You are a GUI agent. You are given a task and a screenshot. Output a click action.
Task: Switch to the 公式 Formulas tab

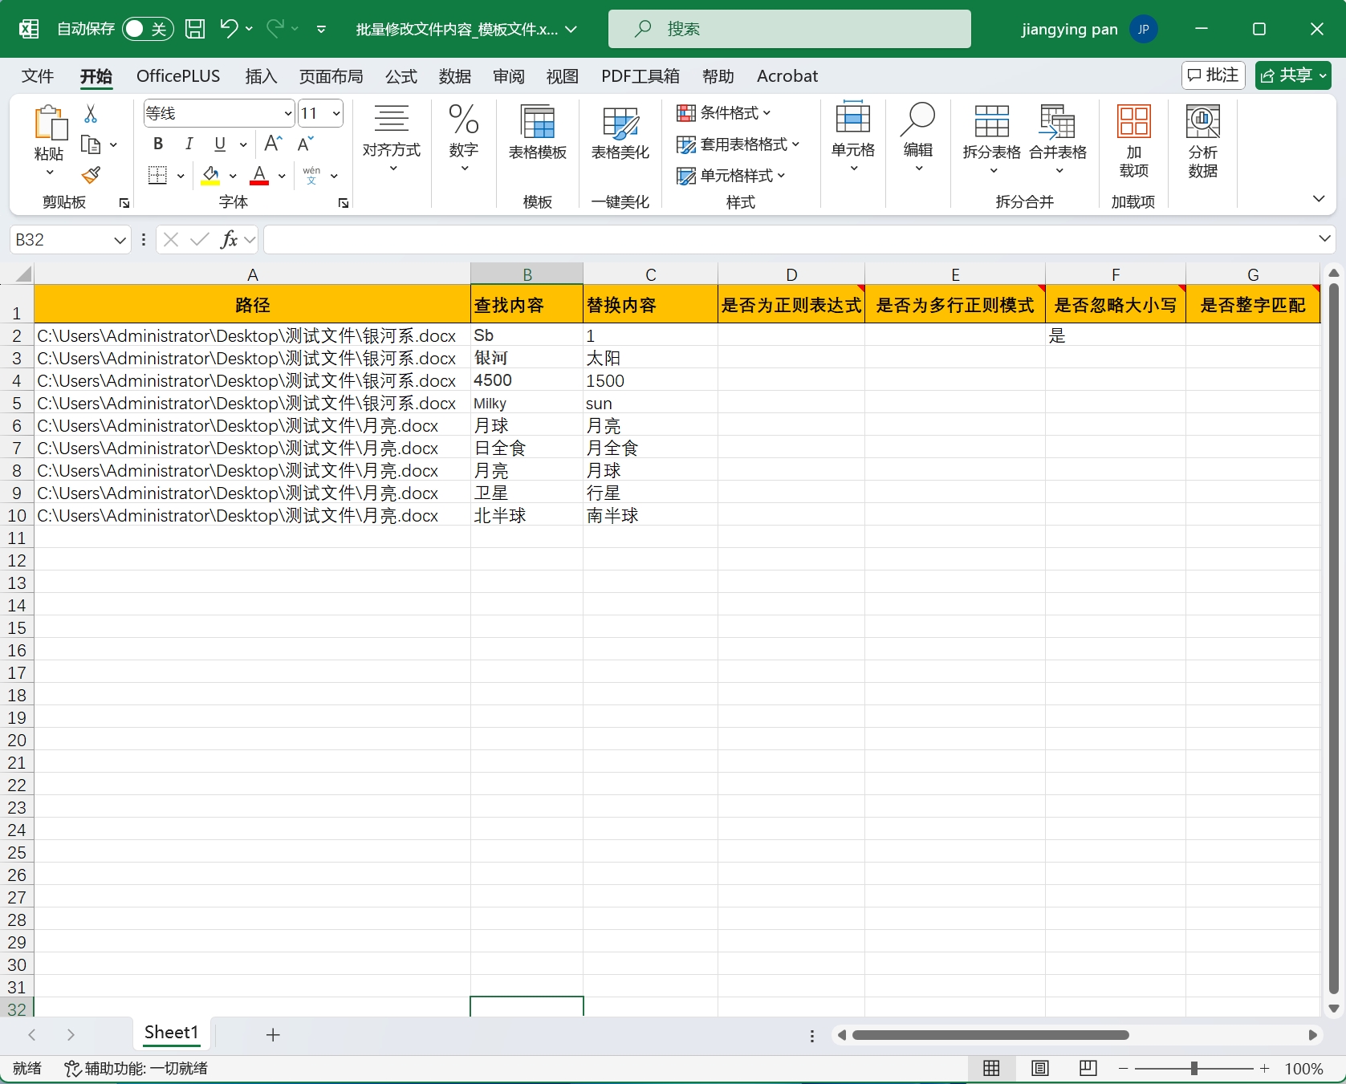401,76
